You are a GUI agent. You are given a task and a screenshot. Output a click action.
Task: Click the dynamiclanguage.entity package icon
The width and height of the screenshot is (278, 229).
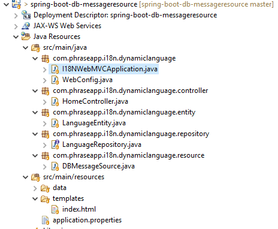pos(46,112)
